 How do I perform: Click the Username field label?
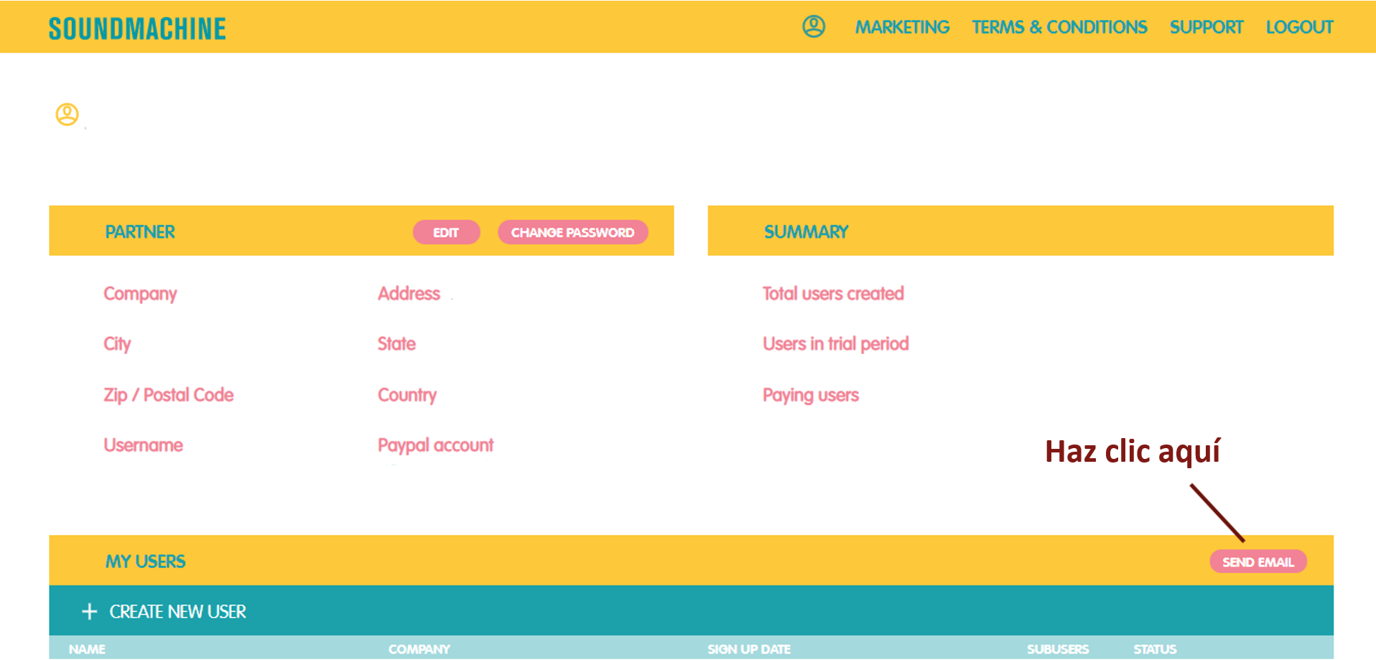143,445
